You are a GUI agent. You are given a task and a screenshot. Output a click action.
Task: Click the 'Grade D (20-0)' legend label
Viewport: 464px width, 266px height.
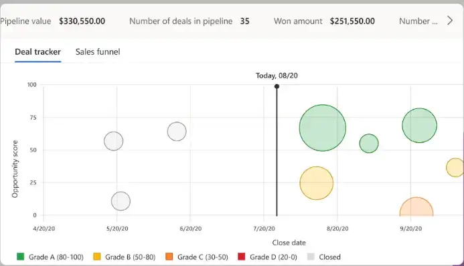(273, 257)
